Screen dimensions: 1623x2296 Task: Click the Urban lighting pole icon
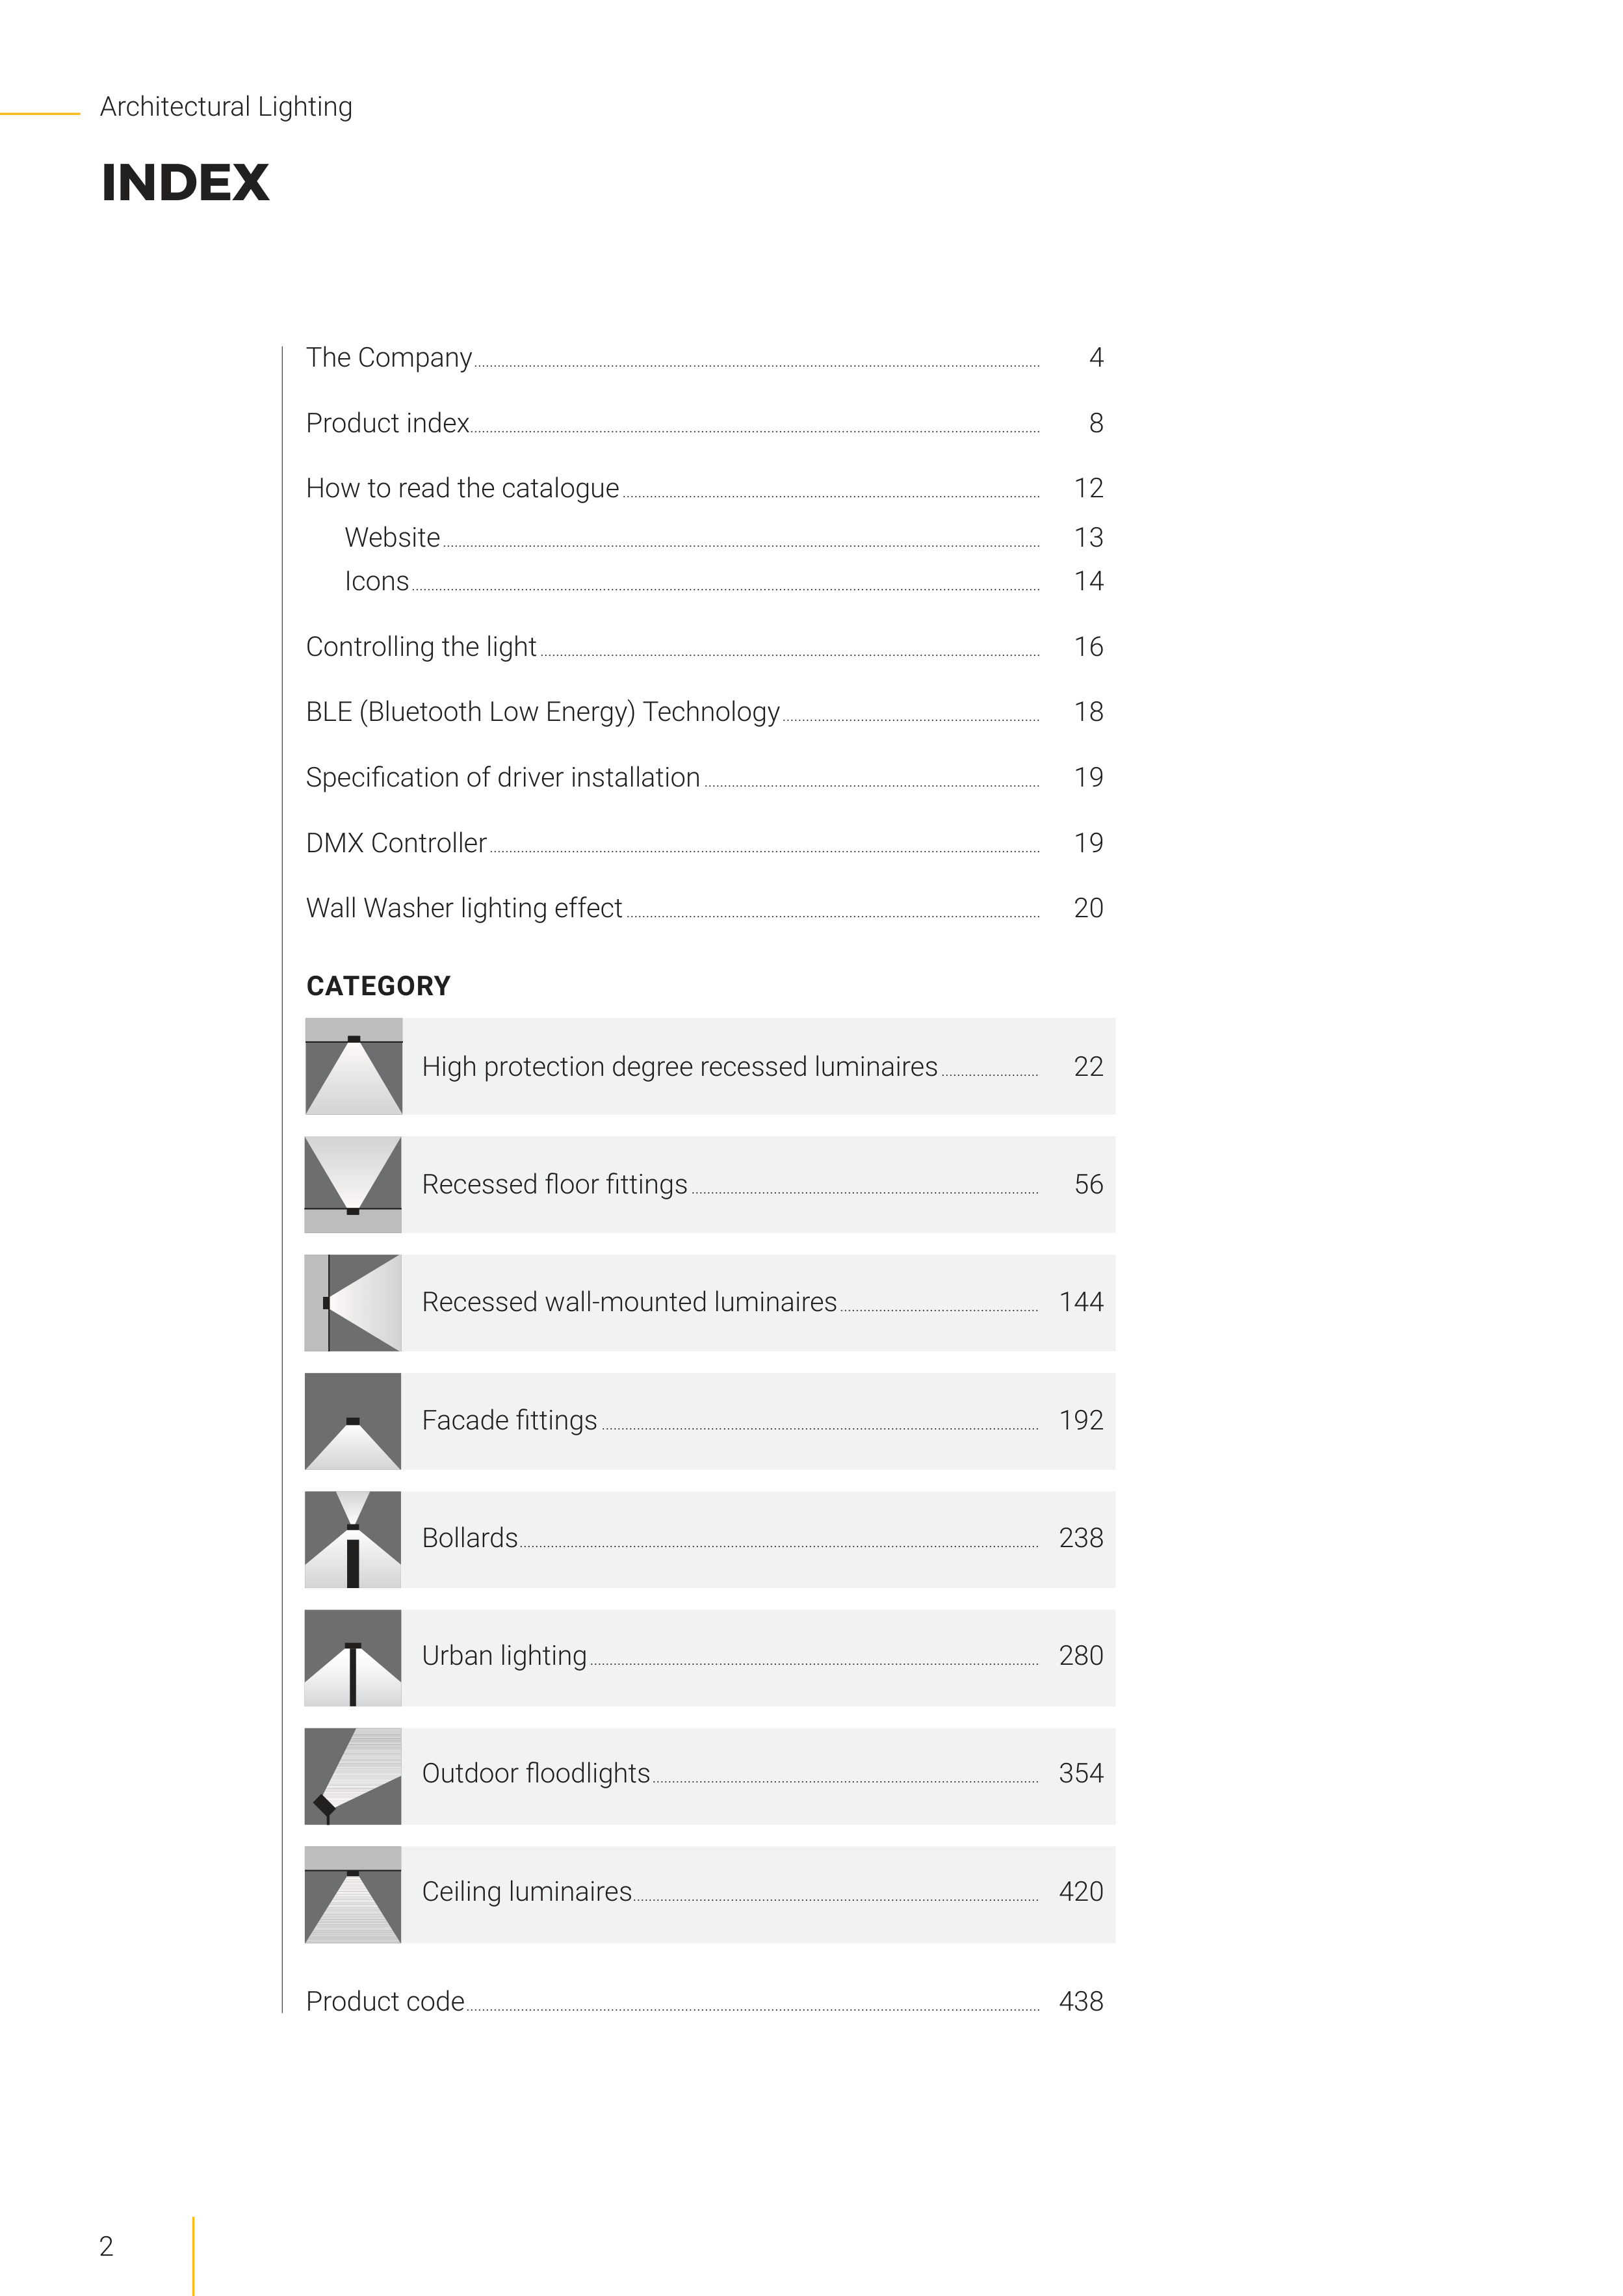[x=353, y=1657]
